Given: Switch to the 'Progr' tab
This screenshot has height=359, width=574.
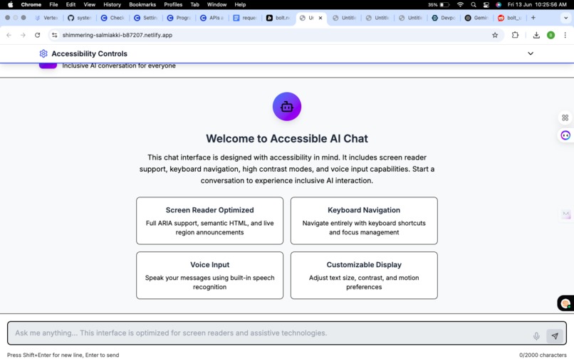Looking at the screenshot, I should point(179,18).
